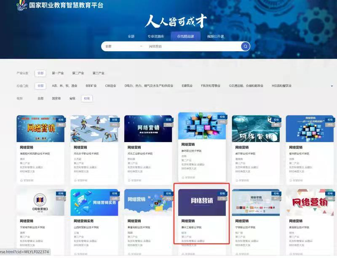Open the 网络营销实务 course title
The width and height of the screenshot is (337, 258).
(83, 221)
